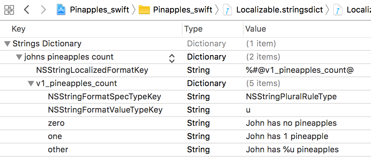The image size is (371, 167).
Task: Go forward with the right arrow
Action: [x=43, y=10]
